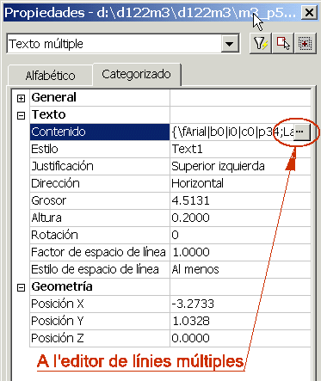Viewport: 321px width, 381px height.
Task: Collapse the Texto category
Action: (21, 115)
